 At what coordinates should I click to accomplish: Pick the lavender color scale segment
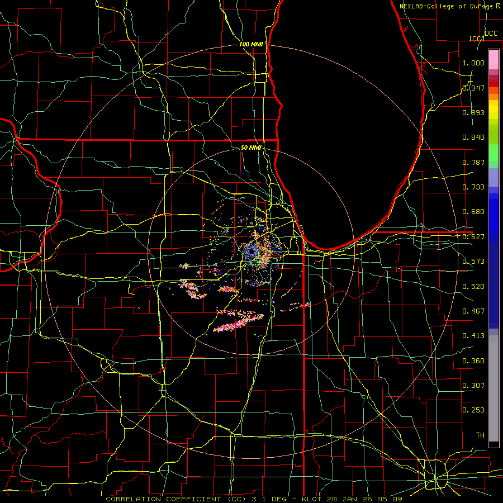[493, 178]
